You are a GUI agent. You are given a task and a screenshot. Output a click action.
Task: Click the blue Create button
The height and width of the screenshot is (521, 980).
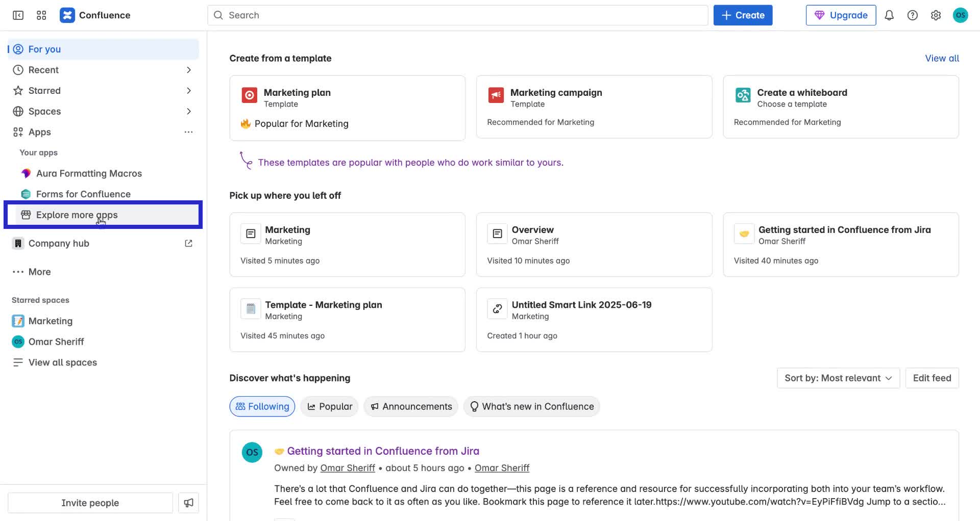743,15
